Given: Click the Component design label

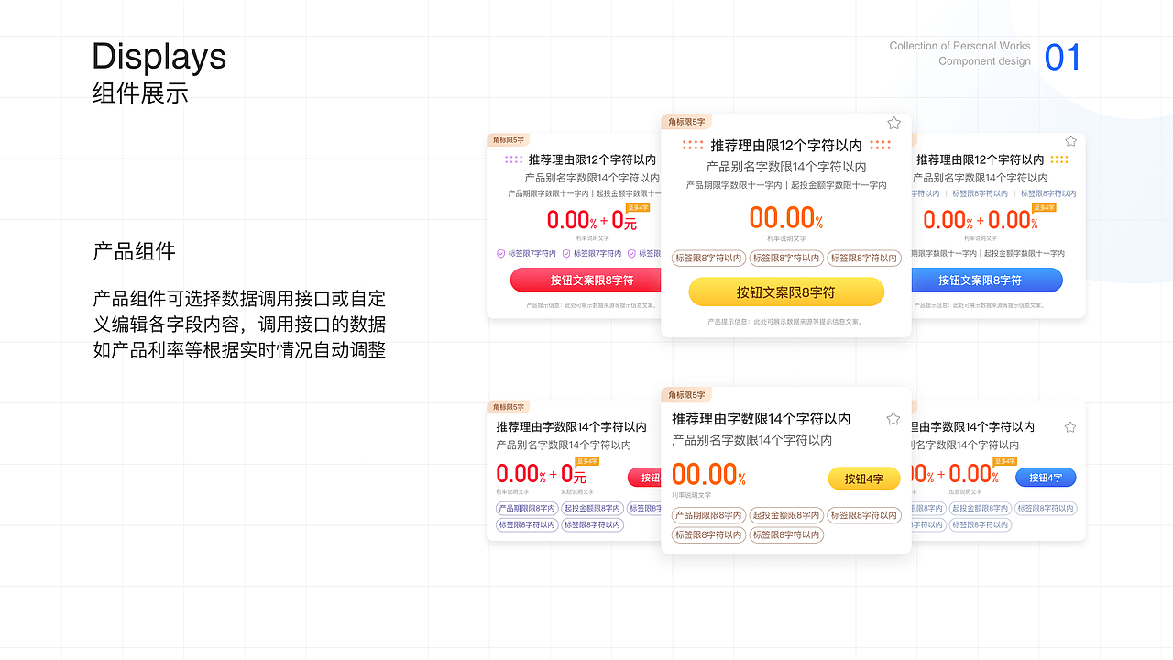Looking at the screenshot, I should pyautogui.click(x=984, y=61).
